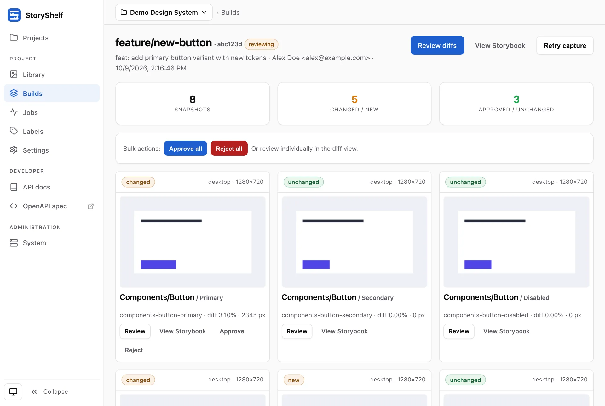Click the Library image icon
Viewport: 605px width, 406px height.
tap(14, 74)
